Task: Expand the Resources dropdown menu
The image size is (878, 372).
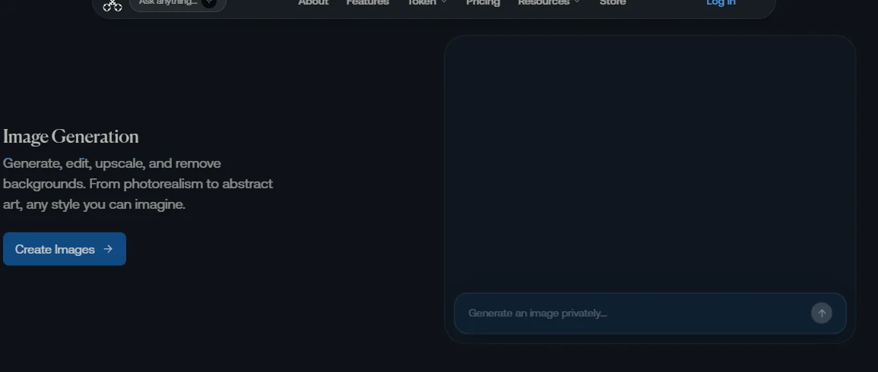Action: 549,3
